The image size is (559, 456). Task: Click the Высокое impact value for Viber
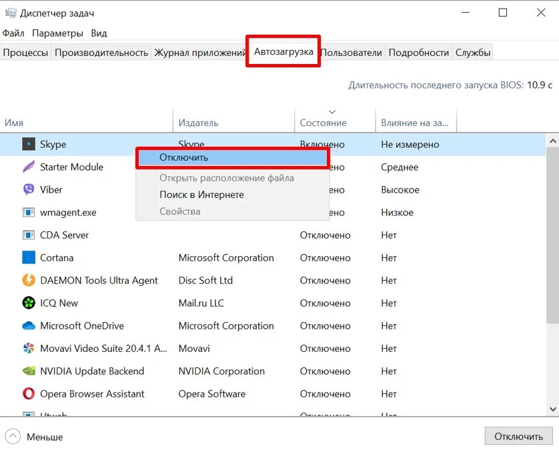pos(400,190)
